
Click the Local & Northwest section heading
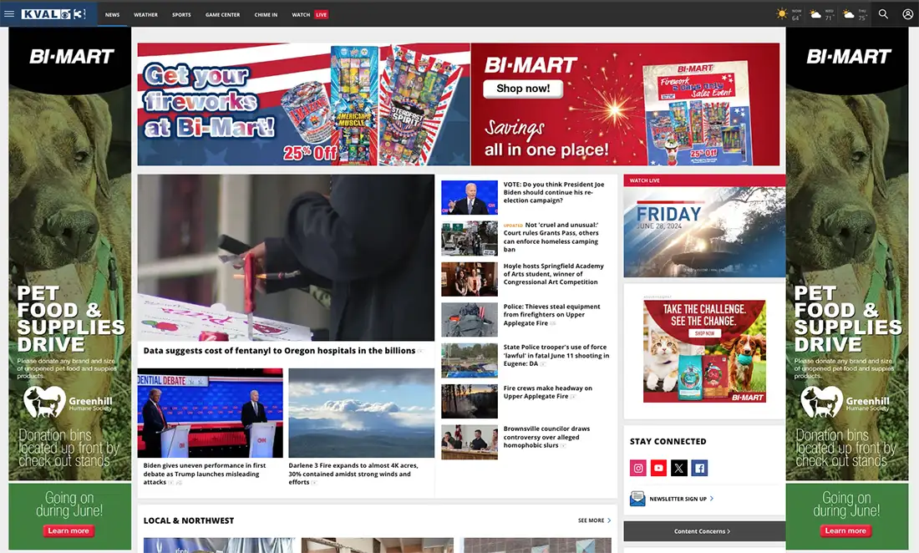(189, 520)
